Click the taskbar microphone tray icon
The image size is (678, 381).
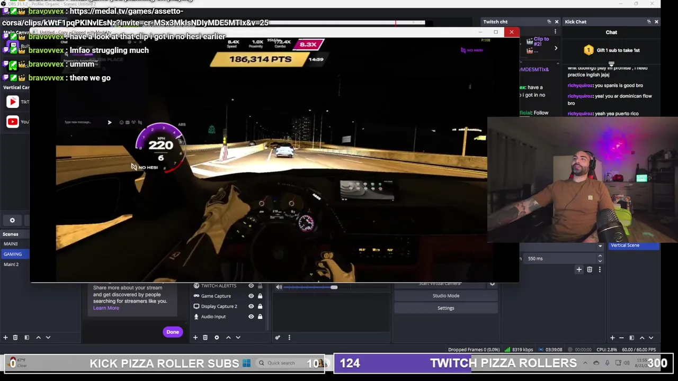(x=607, y=363)
